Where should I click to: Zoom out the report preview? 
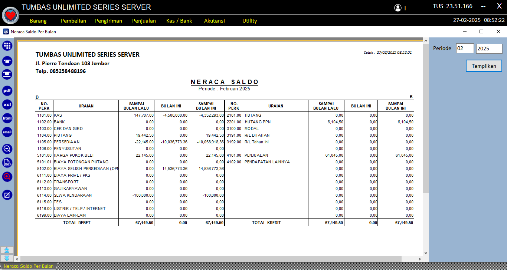click(7, 149)
